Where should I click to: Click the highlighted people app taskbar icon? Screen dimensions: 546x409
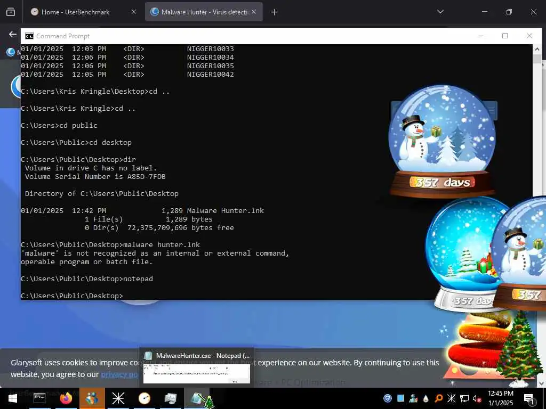(92, 398)
